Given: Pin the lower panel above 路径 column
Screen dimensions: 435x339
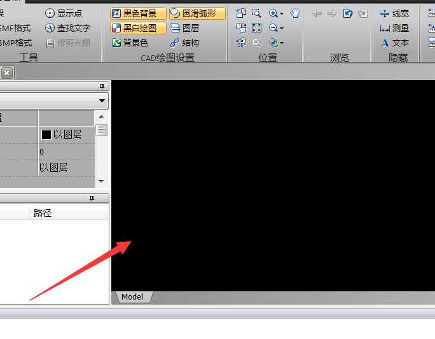Looking at the screenshot, I should (x=92, y=198).
